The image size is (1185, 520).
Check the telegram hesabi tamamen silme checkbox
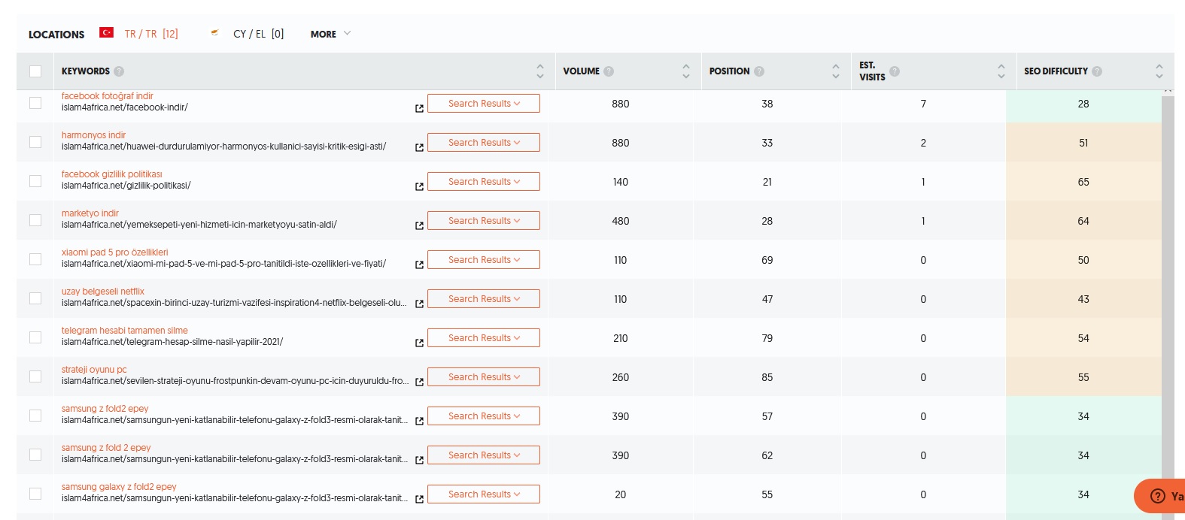coord(35,337)
